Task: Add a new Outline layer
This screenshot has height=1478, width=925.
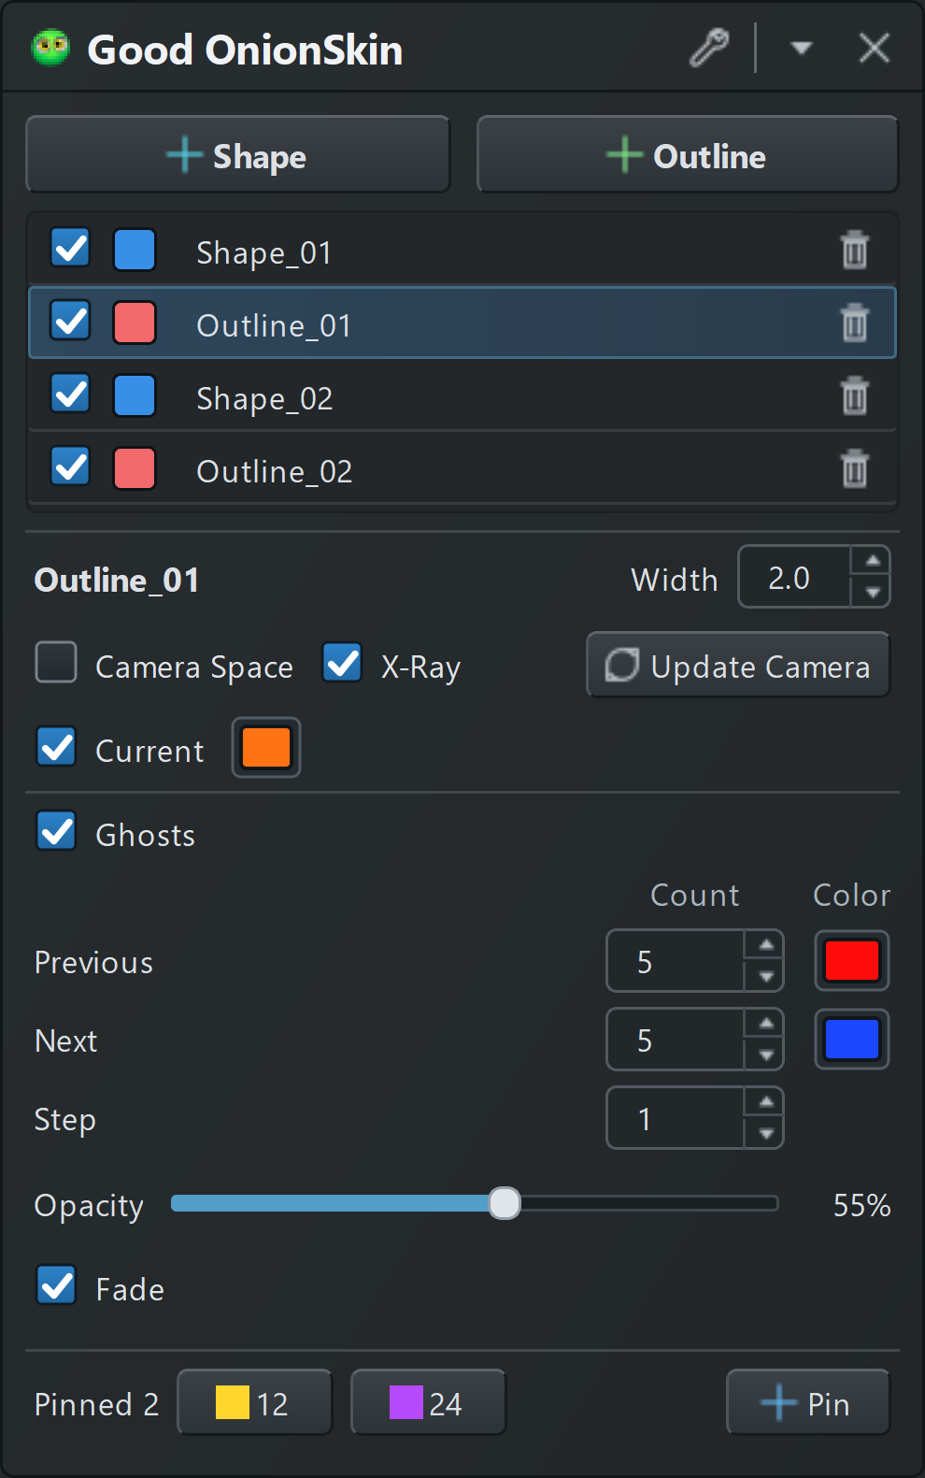Action: click(x=687, y=154)
